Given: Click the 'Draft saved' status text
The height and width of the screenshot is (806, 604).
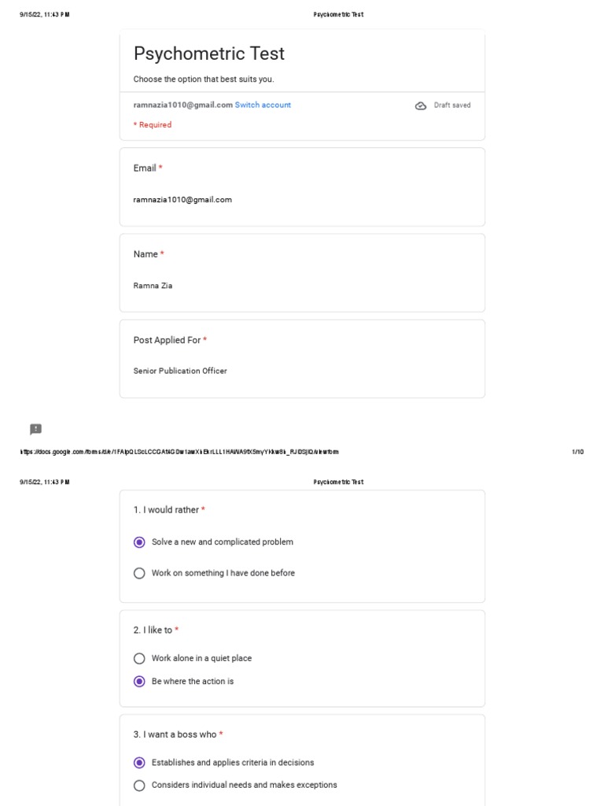Looking at the screenshot, I should (452, 105).
